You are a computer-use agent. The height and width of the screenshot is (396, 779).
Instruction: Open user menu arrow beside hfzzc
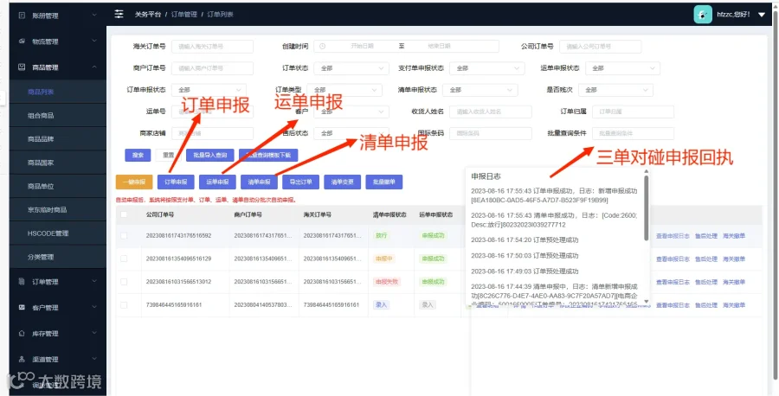point(762,15)
